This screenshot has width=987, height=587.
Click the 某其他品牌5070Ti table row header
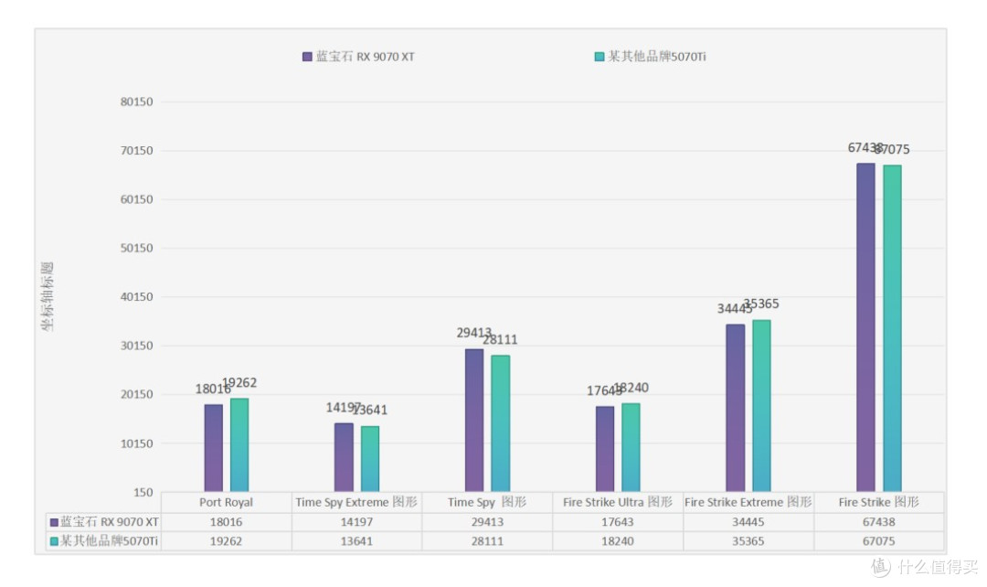pos(104,541)
